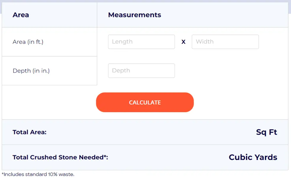Click the asterisk after Crushed Stone Needed

105,156
